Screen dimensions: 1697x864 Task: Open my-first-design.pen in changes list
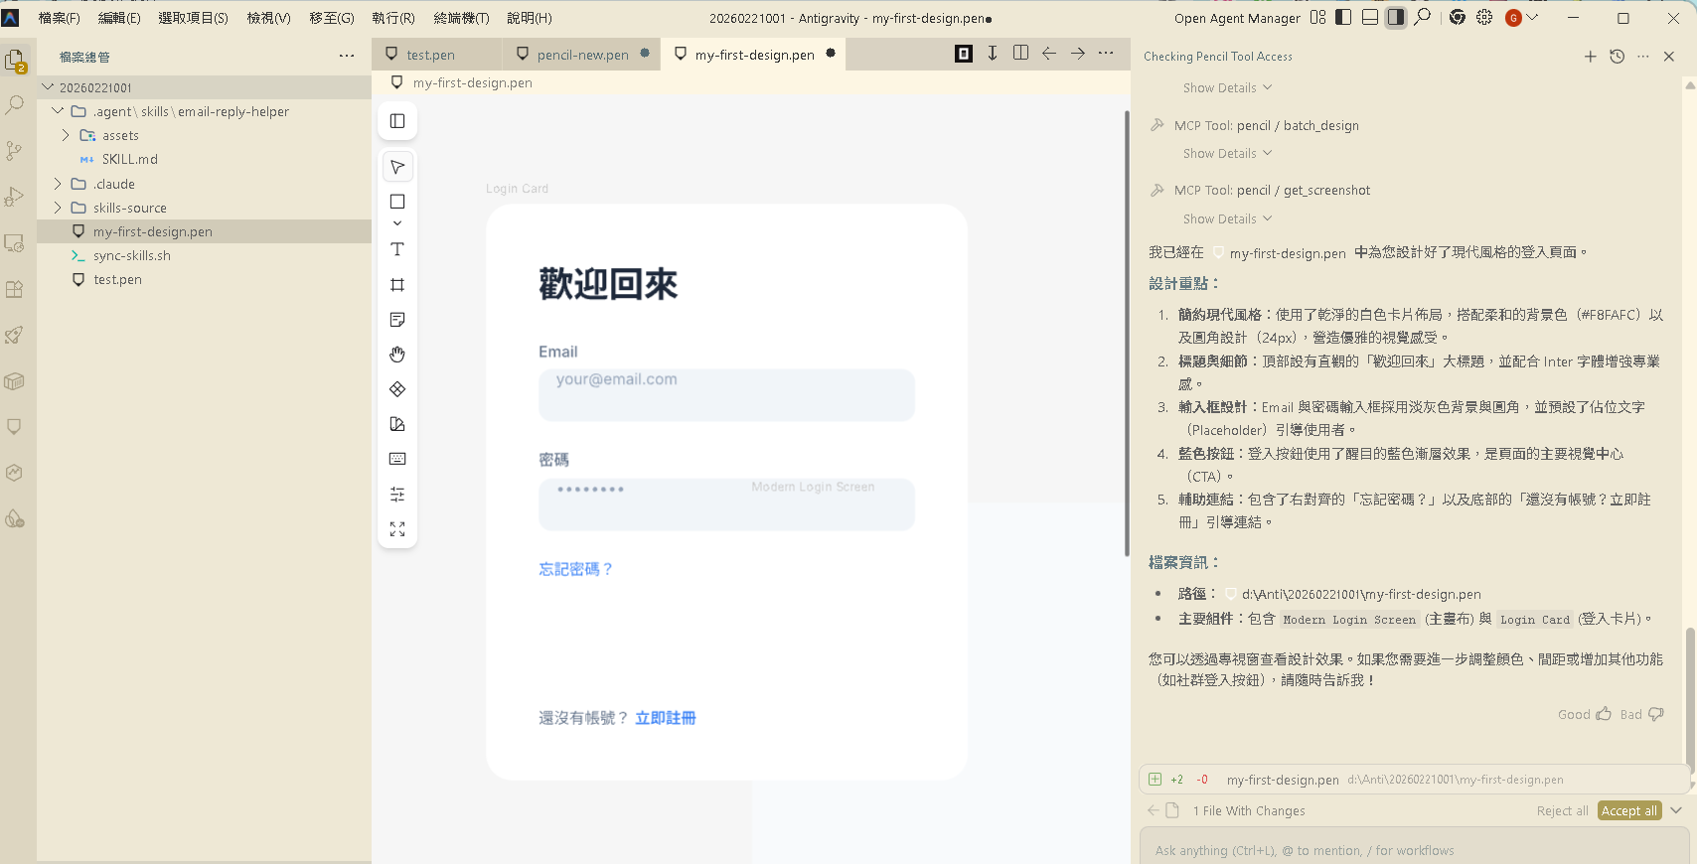coord(1282,780)
